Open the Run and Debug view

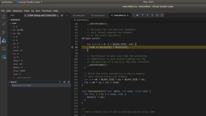(4, 41)
